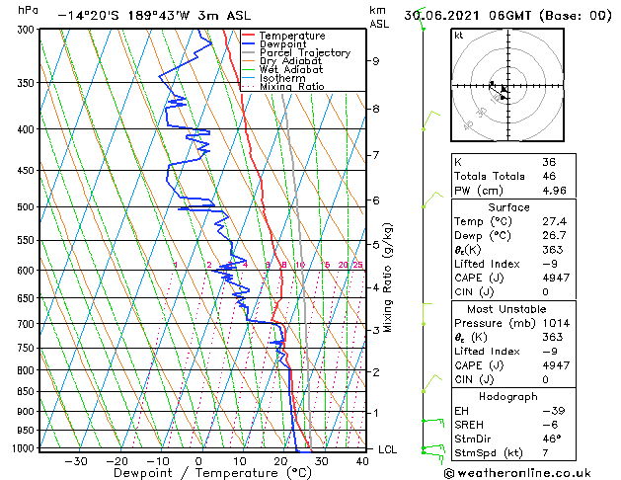Click the hodograph circle plot
The image size is (621, 480).
[x=504, y=87]
